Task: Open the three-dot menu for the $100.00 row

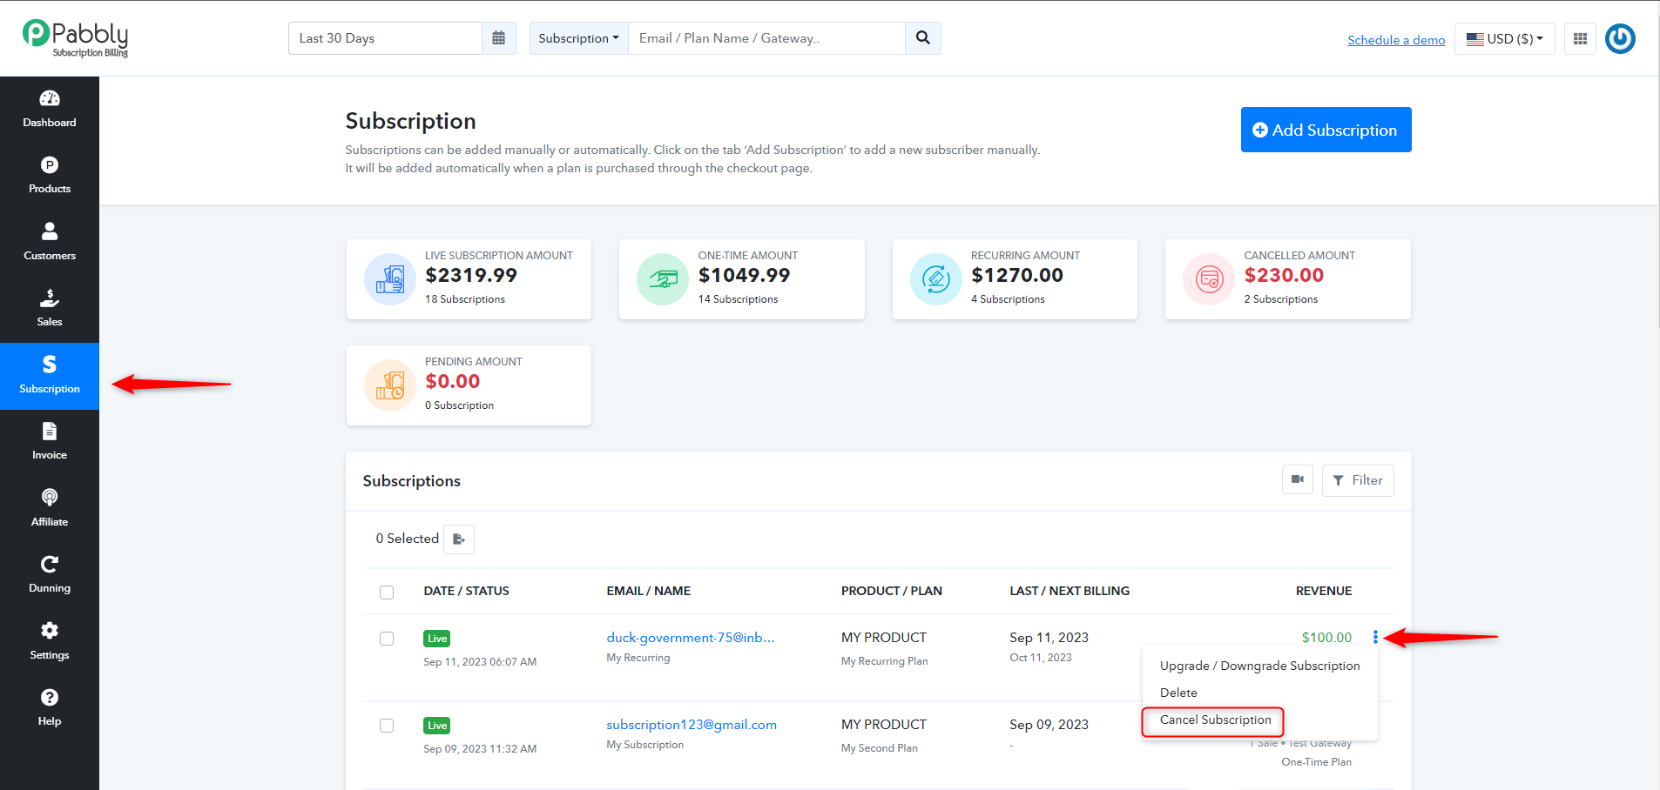Action: [x=1375, y=637]
